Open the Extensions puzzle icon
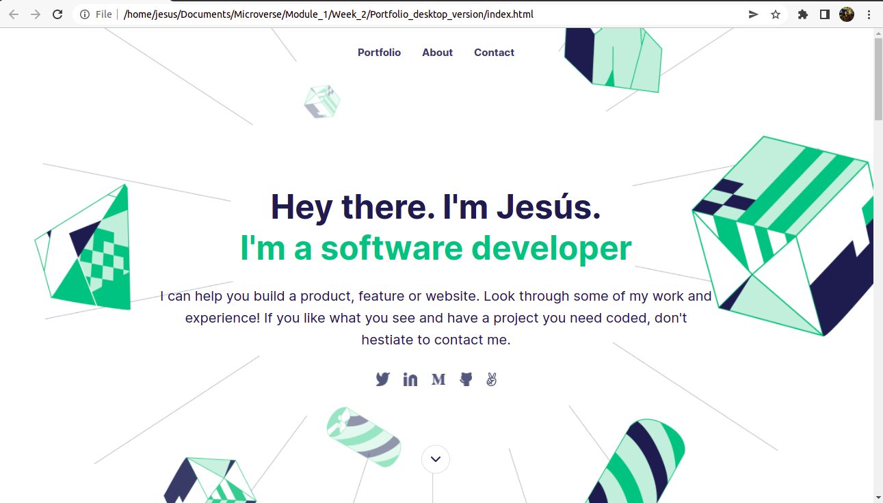This screenshot has height=503, width=883. point(803,14)
